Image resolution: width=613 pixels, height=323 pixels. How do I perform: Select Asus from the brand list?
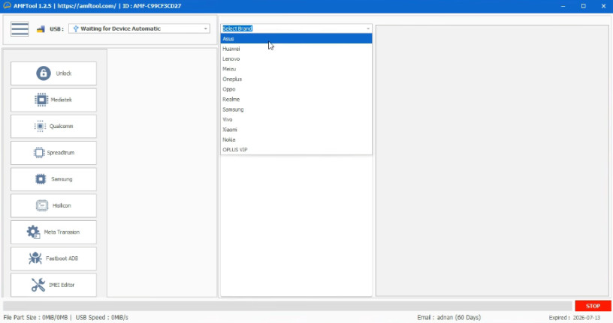(296, 39)
